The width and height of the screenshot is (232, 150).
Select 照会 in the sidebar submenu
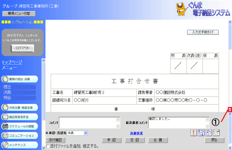[x=19, y=98]
